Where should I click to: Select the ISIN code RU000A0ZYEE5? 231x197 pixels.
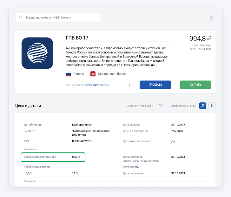[82, 141]
